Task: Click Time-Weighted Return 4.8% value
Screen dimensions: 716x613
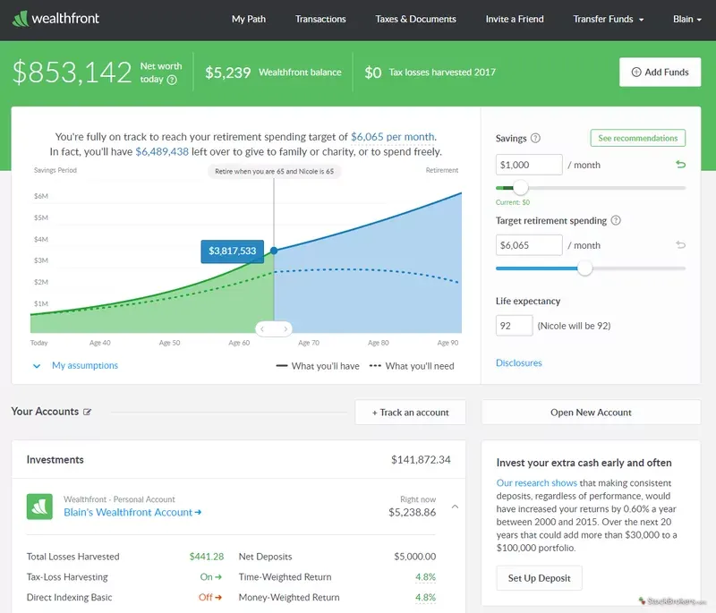Action: 425,577
